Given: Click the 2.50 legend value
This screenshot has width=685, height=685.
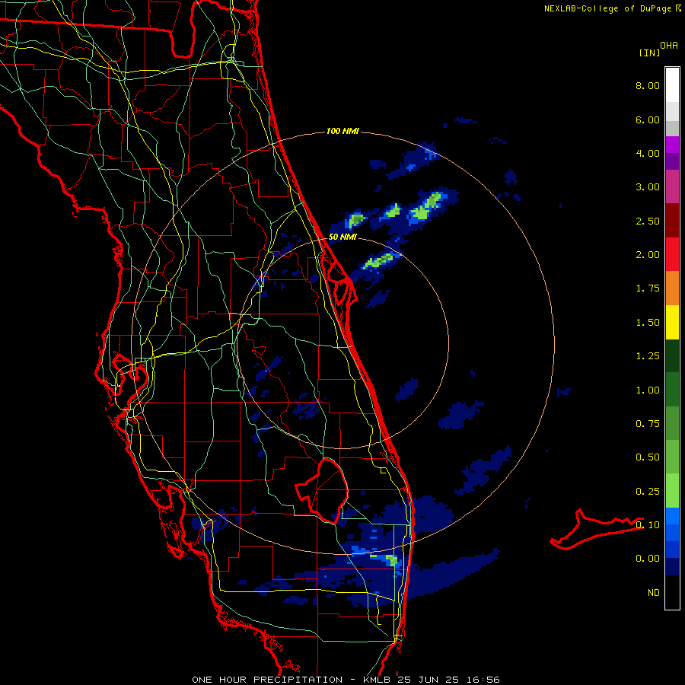Looking at the screenshot, I should 648,221.
